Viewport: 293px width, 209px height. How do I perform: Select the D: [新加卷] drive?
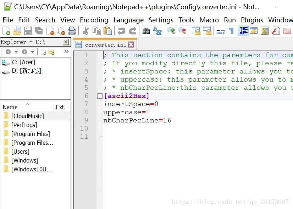point(22,71)
